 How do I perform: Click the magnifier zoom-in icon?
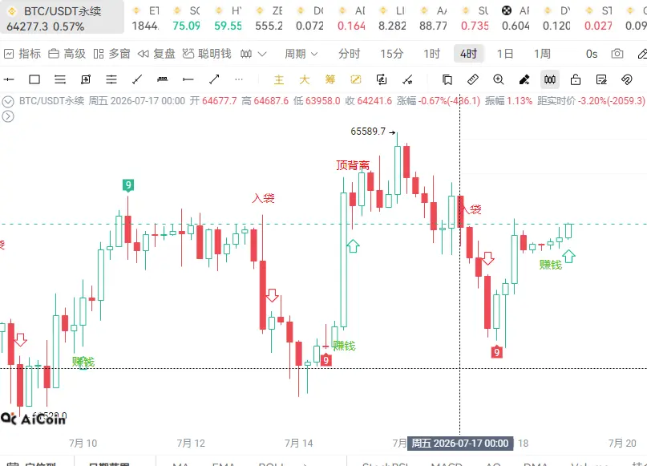coord(499,79)
